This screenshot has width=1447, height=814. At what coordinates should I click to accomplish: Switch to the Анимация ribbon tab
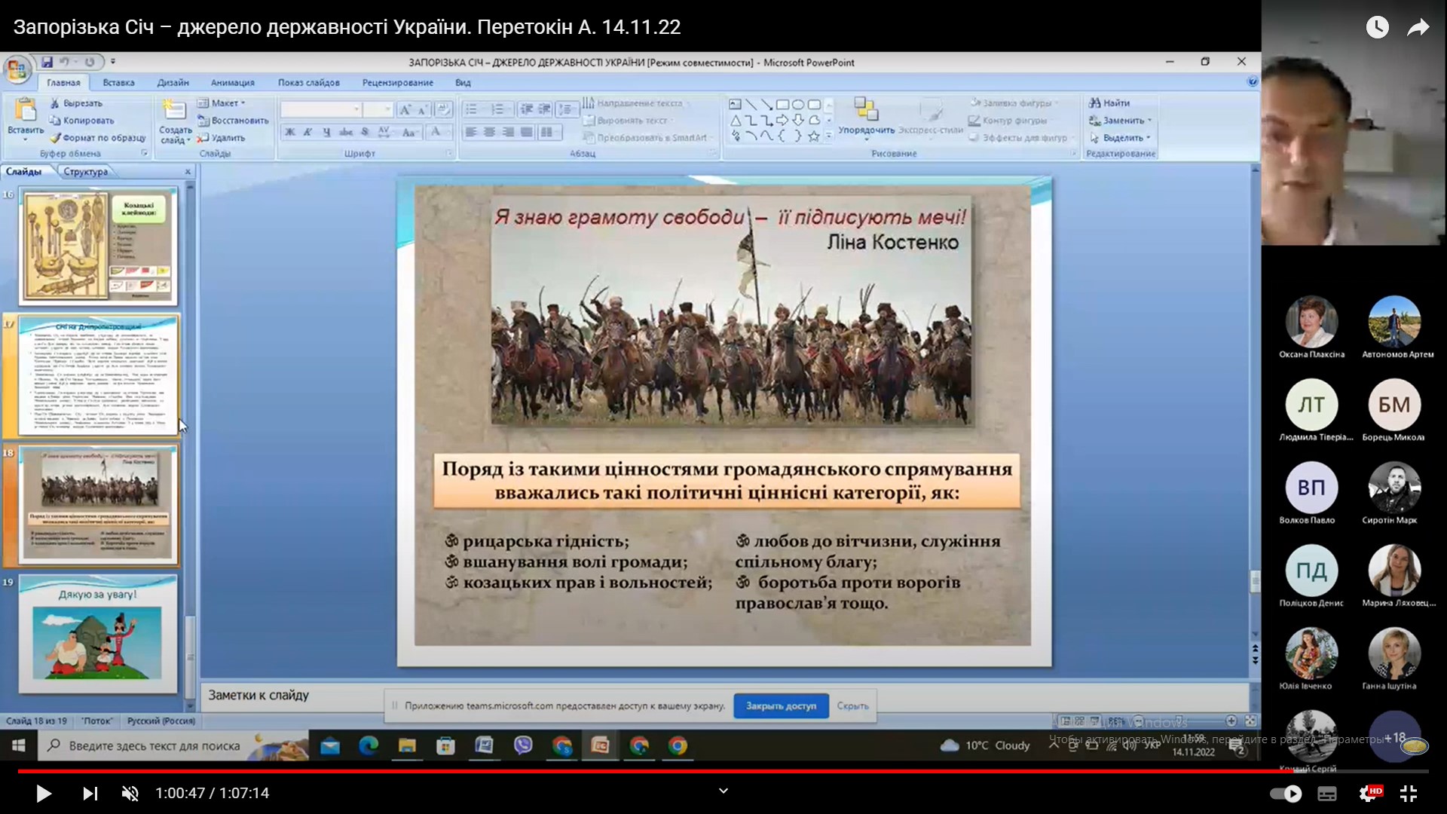coord(232,83)
